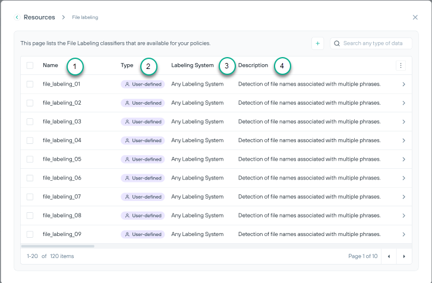Select the file_labeling_05 row checkbox
The width and height of the screenshot is (432, 283).
point(30,159)
